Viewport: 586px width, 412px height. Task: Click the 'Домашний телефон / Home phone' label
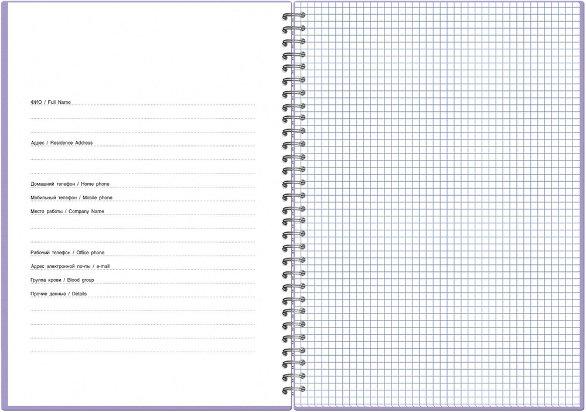point(70,184)
